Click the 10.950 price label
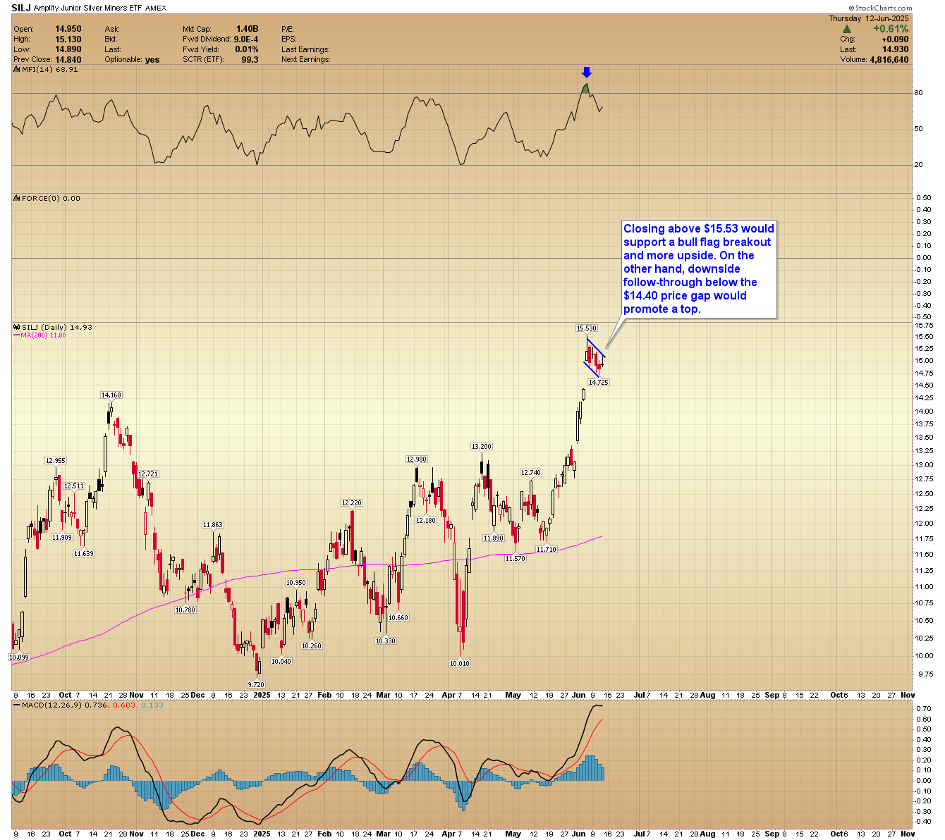945x840 pixels. click(x=296, y=583)
